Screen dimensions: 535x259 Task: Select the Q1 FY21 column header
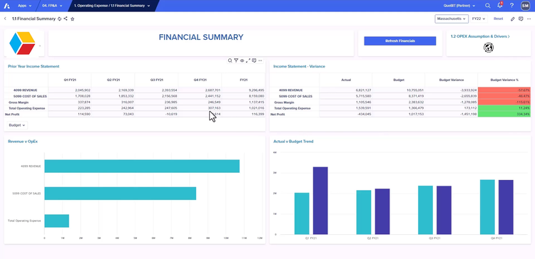pyautogui.click(x=70, y=80)
